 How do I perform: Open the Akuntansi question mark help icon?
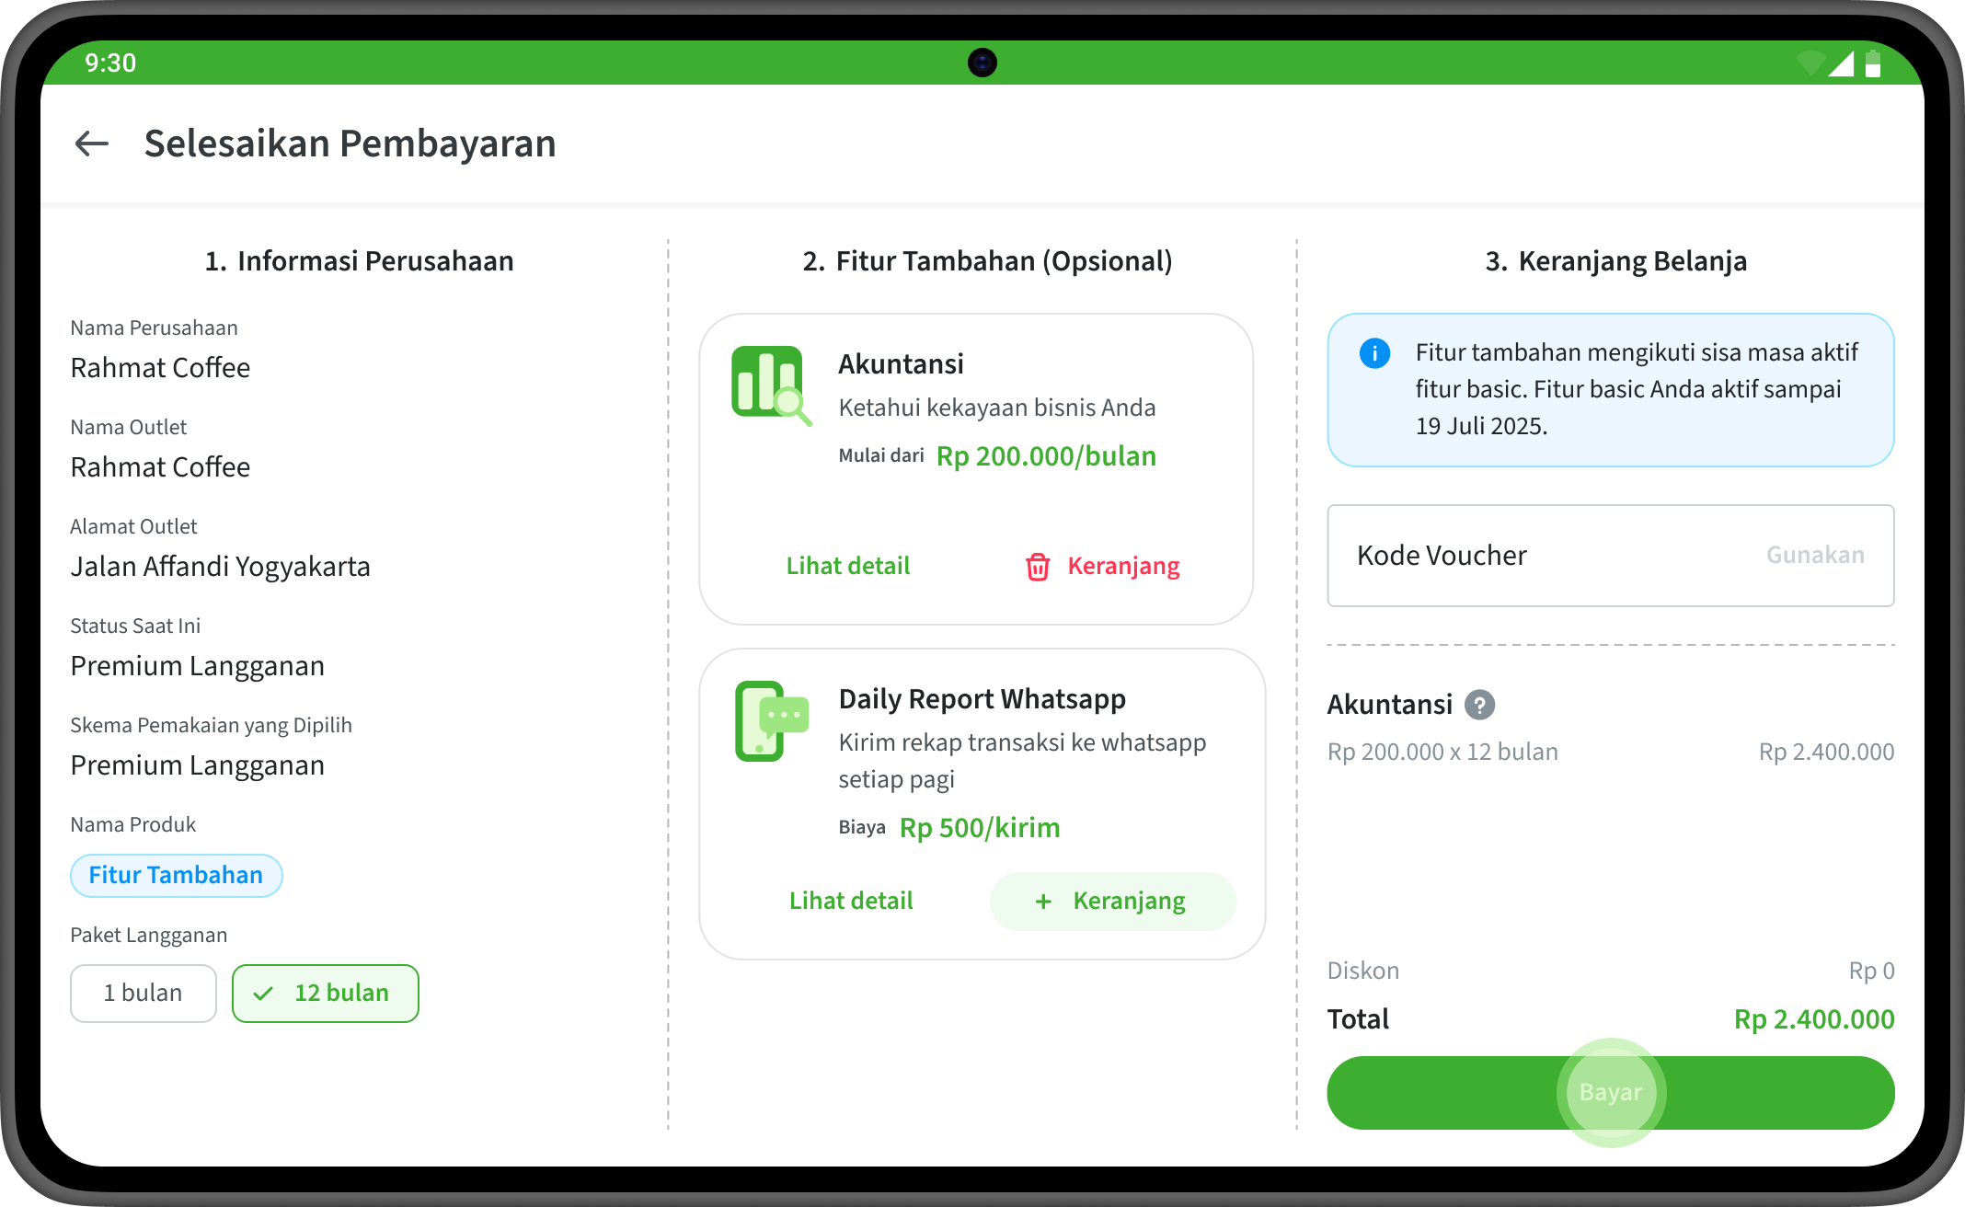pos(1479,705)
